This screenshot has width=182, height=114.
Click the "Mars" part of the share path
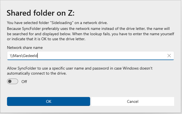[x=17, y=56]
